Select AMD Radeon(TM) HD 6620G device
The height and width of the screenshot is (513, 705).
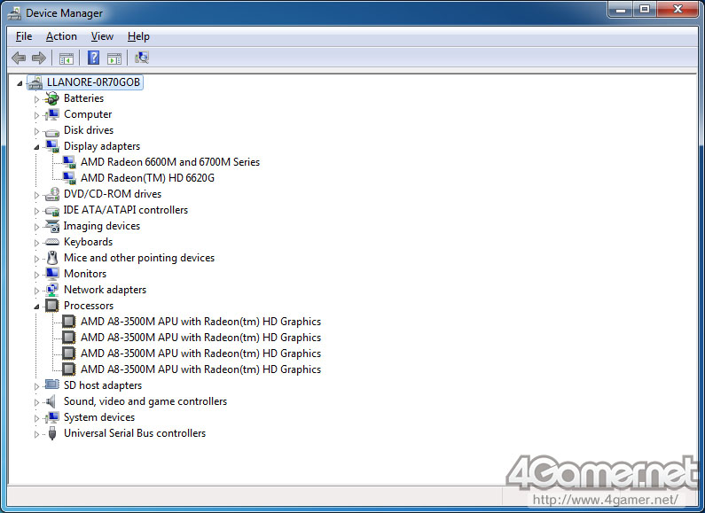[147, 178]
